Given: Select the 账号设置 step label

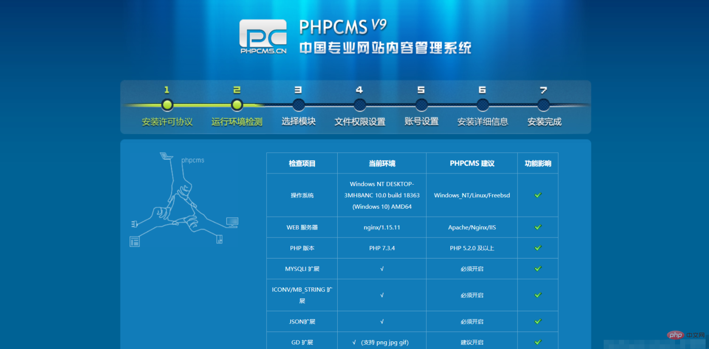Looking at the screenshot, I should coord(421,122).
